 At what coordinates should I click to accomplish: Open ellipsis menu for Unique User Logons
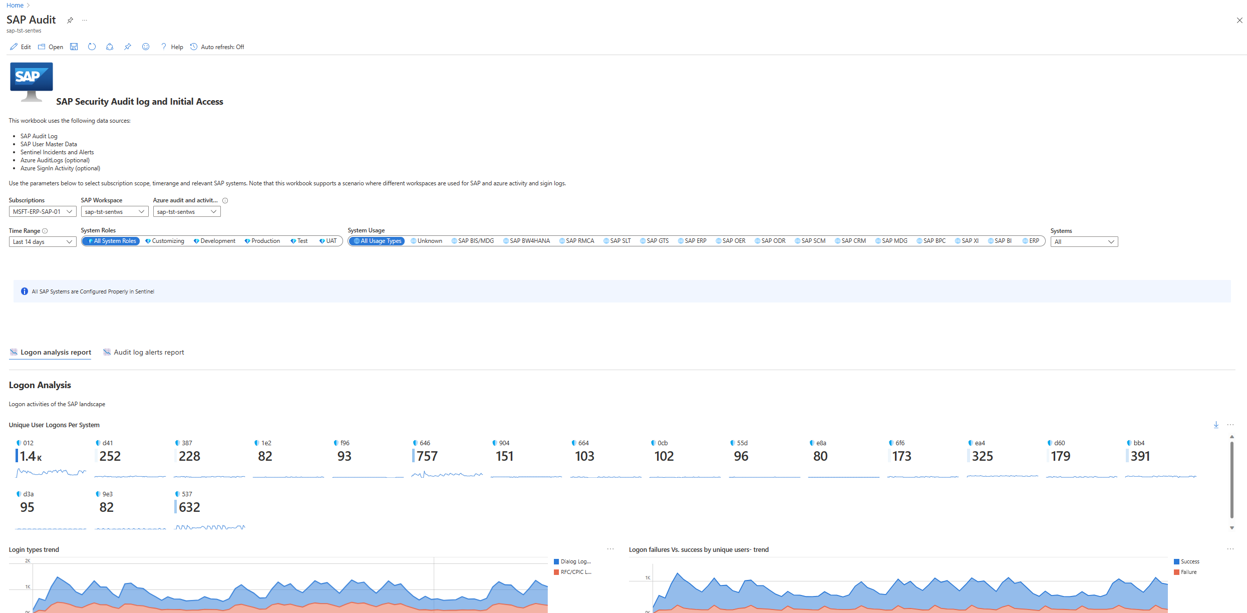coord(1230,425)
